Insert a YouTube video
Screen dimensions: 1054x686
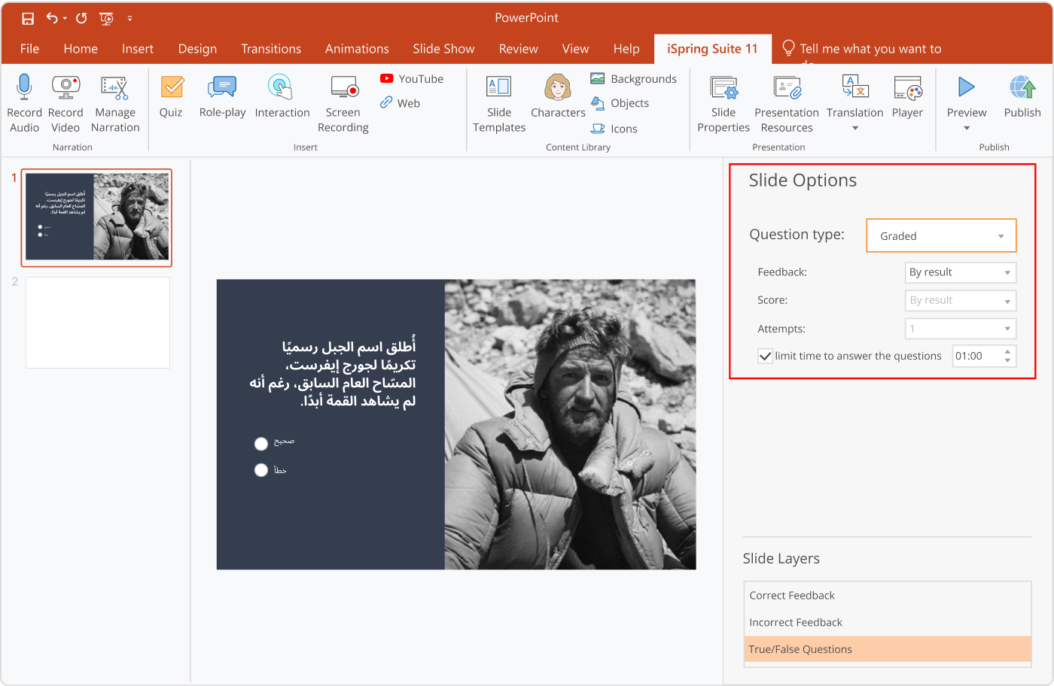pyautogui.click(x=412, y=78)
